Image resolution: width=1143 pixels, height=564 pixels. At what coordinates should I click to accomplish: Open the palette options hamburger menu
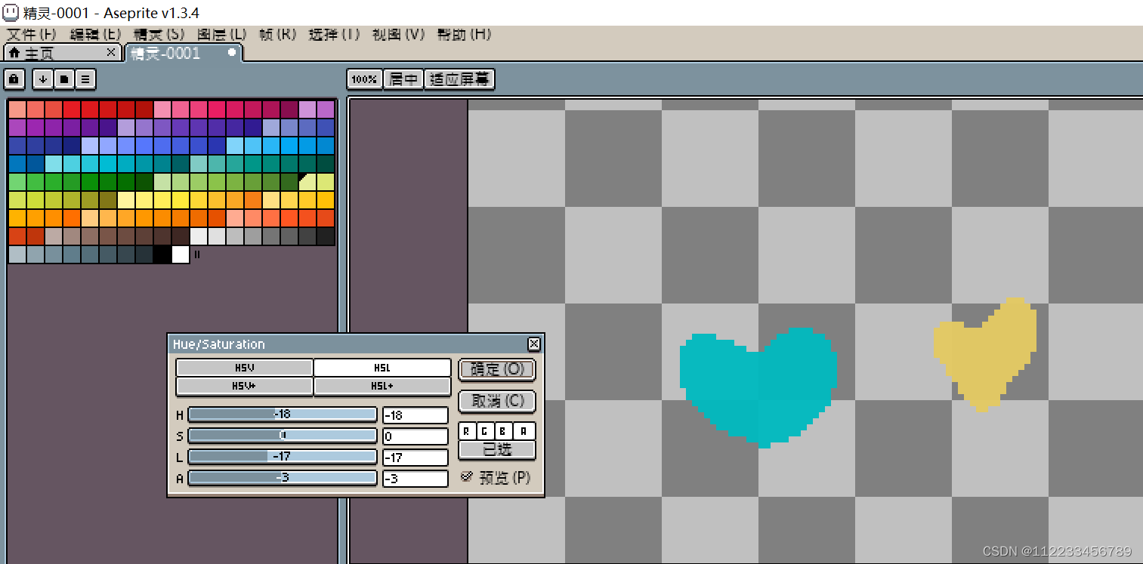85,79
